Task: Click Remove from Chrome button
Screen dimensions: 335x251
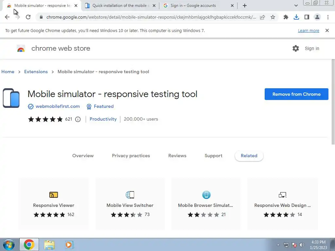Action: 296,94
